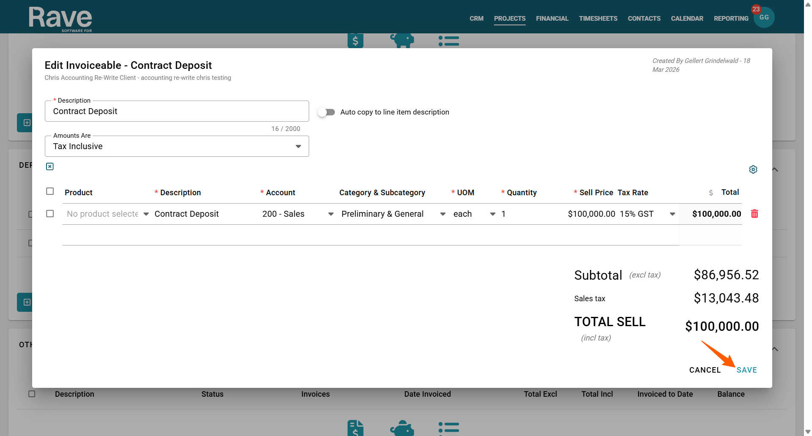
Task: Click the bottom list icon
Action: [449, 428]
